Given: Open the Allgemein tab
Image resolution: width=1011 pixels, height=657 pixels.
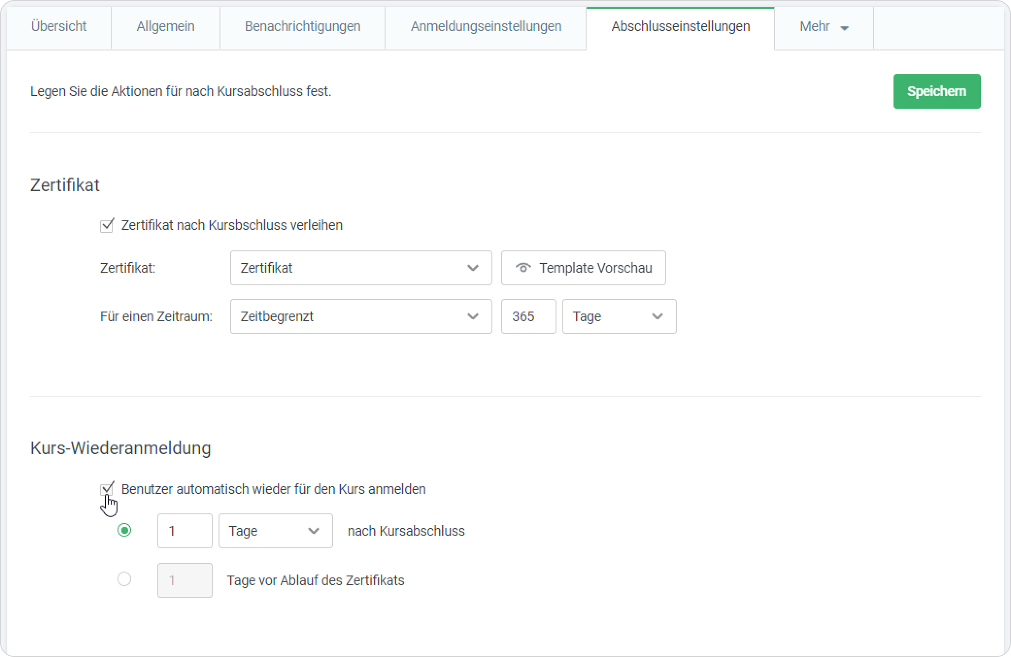Looking at the screenshot, I should [166, 26].
